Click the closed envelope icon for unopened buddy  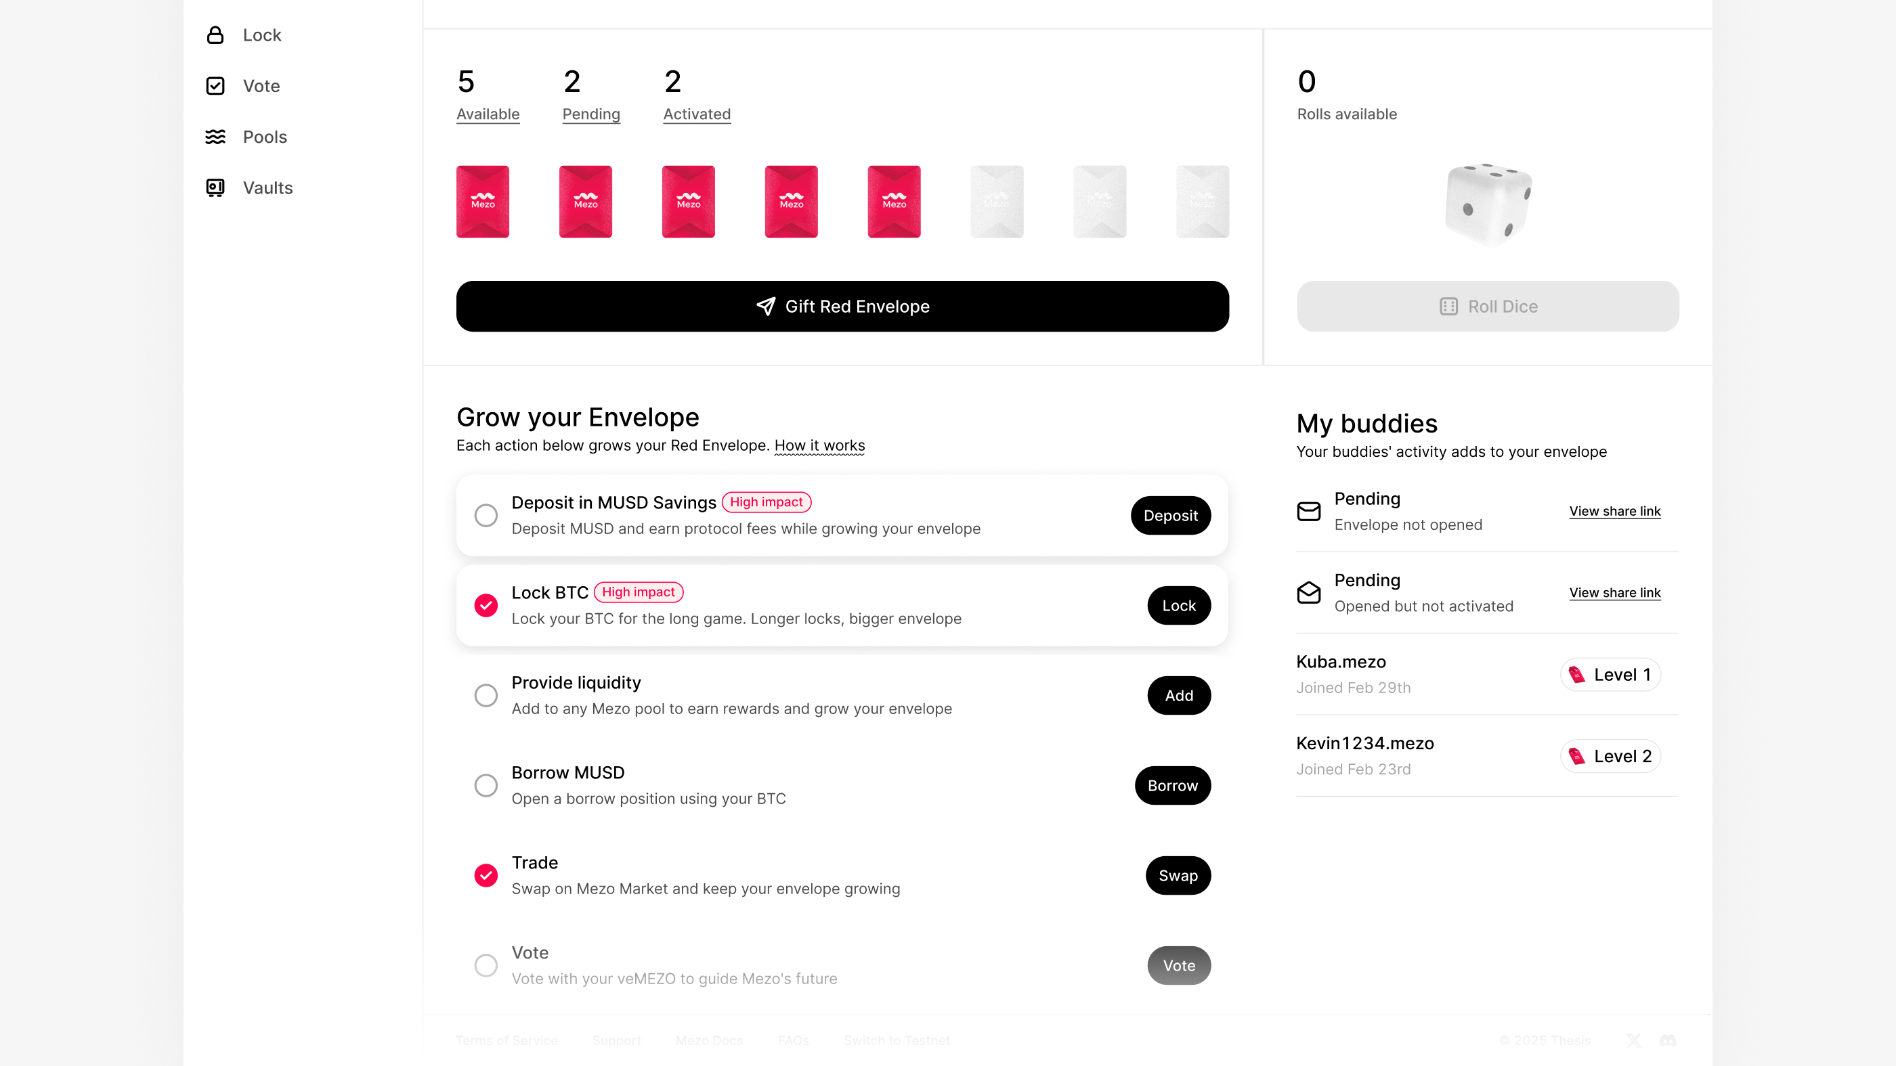coord(1309,511)
